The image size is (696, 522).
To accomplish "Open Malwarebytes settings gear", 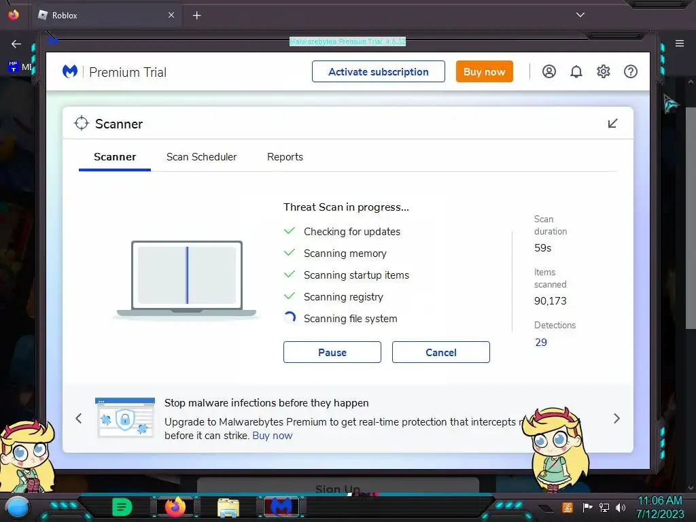I will pos(604,71).
